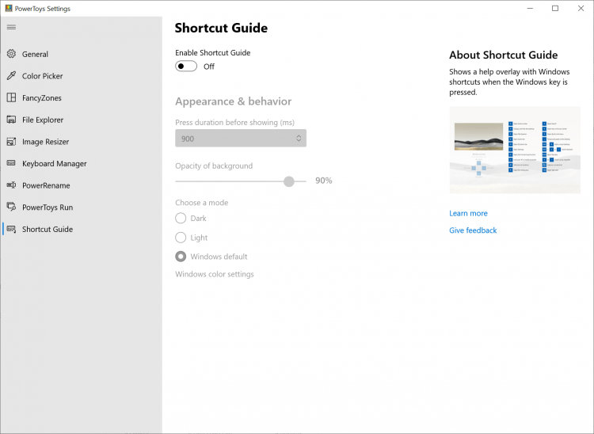Open the Windows color settings link
This screenshot has height=434, width=594.
pyautogui.click(x=215, y=274)
